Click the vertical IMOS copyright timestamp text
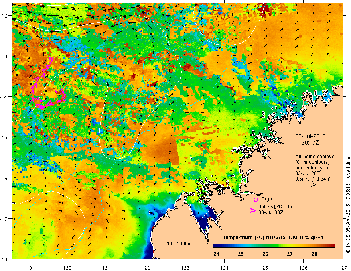The image size is (351, 271). 348,205
